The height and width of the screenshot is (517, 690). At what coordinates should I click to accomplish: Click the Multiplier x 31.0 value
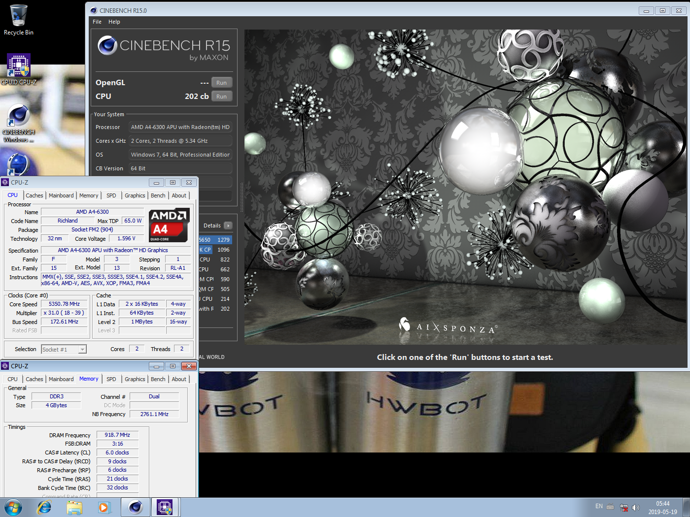point(64,313)
